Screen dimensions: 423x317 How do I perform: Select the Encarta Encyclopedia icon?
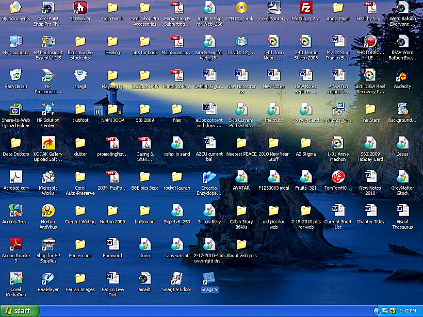pyautogui.click(x=209, y=177)
